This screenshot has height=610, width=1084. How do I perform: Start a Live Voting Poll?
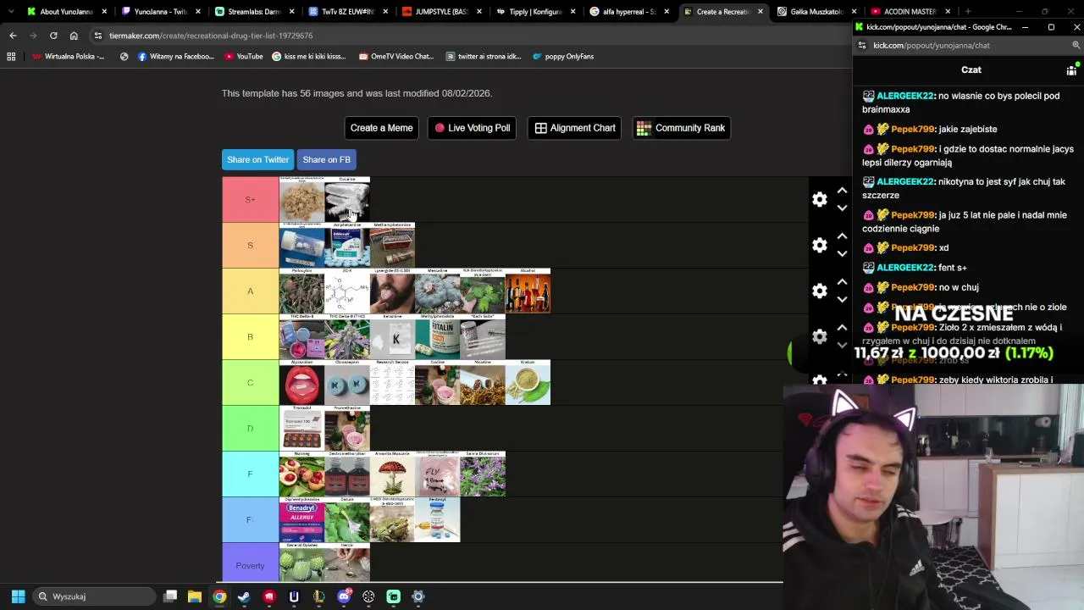click(473, 128)
